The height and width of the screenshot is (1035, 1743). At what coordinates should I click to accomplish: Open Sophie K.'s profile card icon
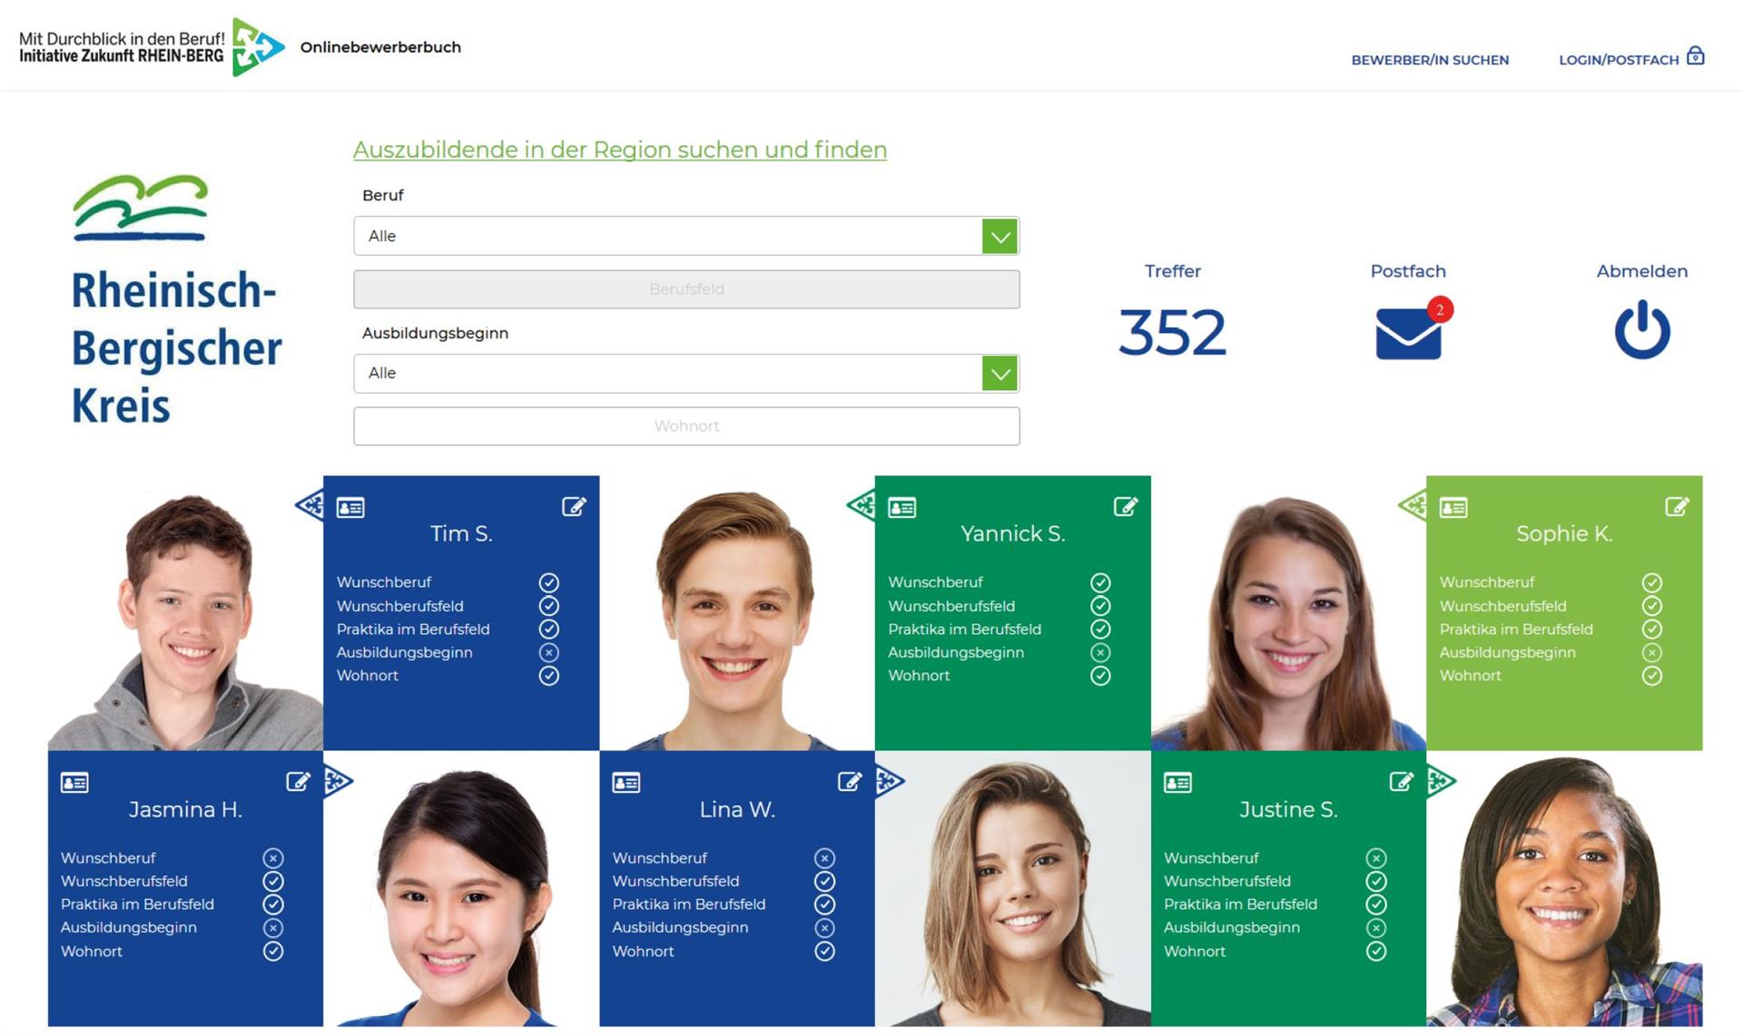click(x=1453, y=508)
